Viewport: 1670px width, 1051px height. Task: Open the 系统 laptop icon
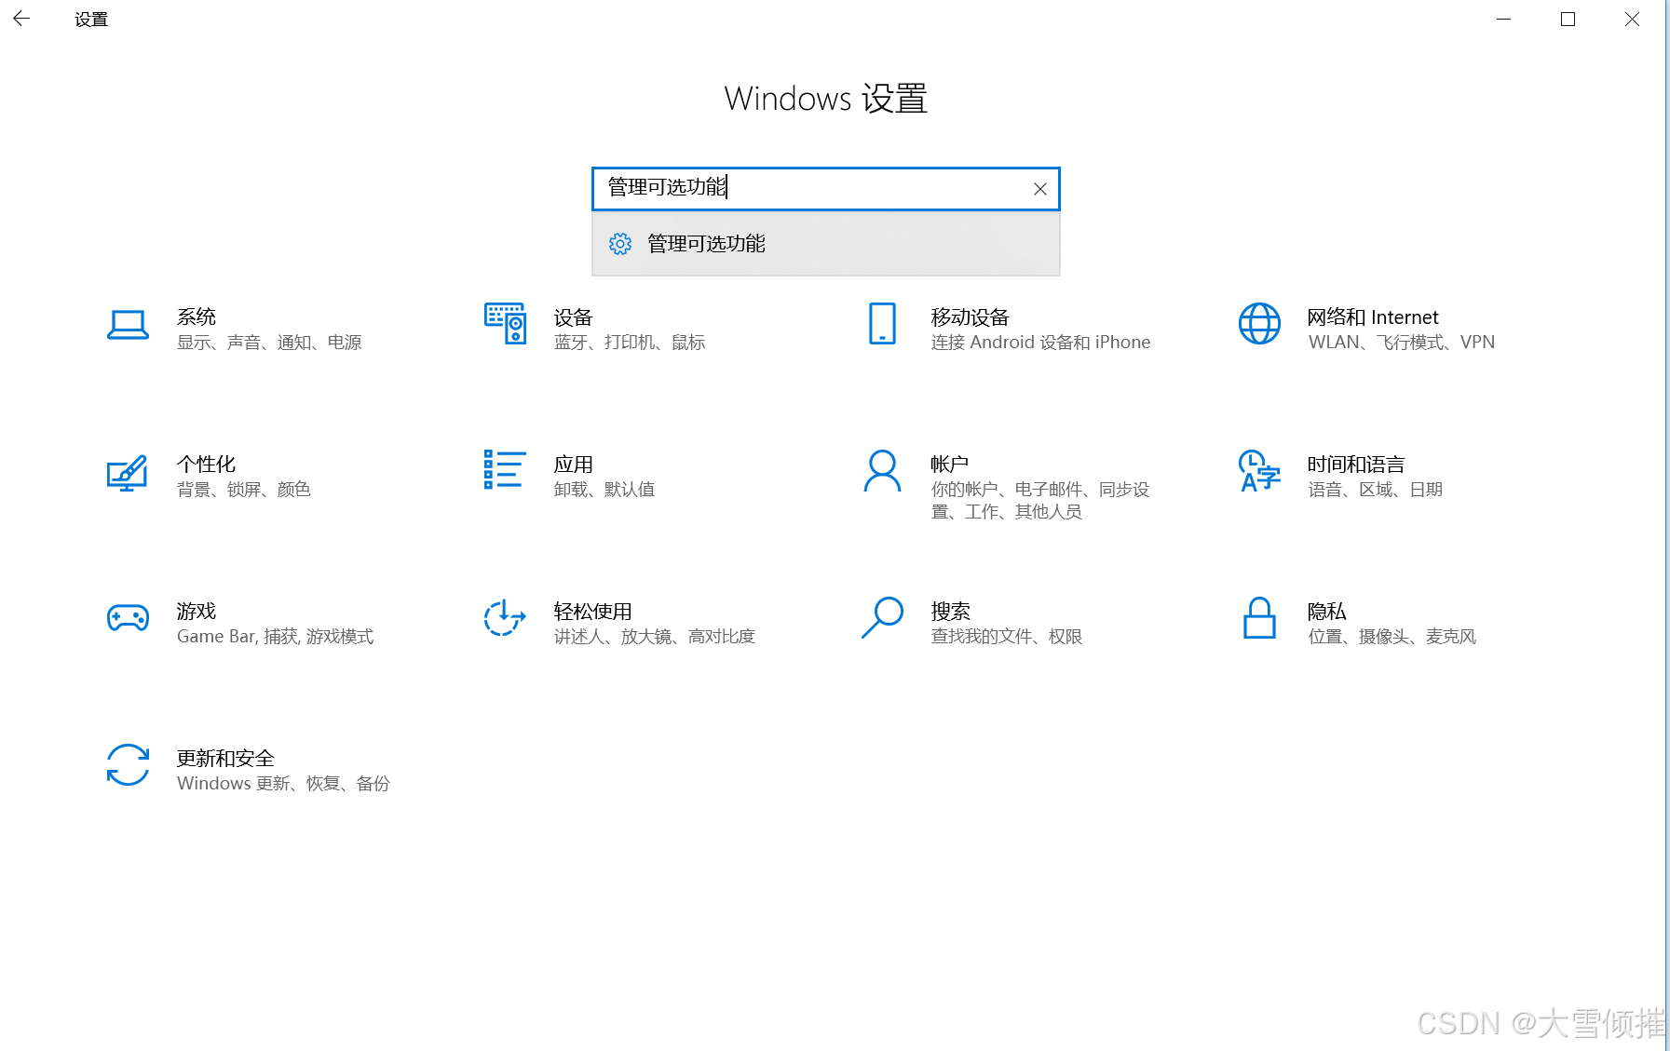[128, 325]
